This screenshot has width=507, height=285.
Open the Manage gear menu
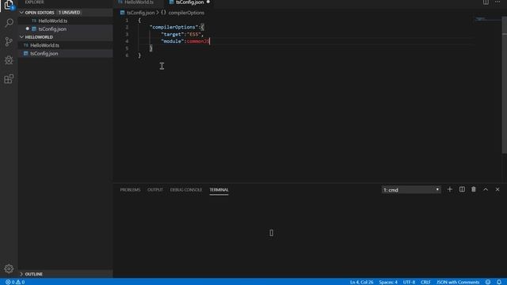(9, 268)
